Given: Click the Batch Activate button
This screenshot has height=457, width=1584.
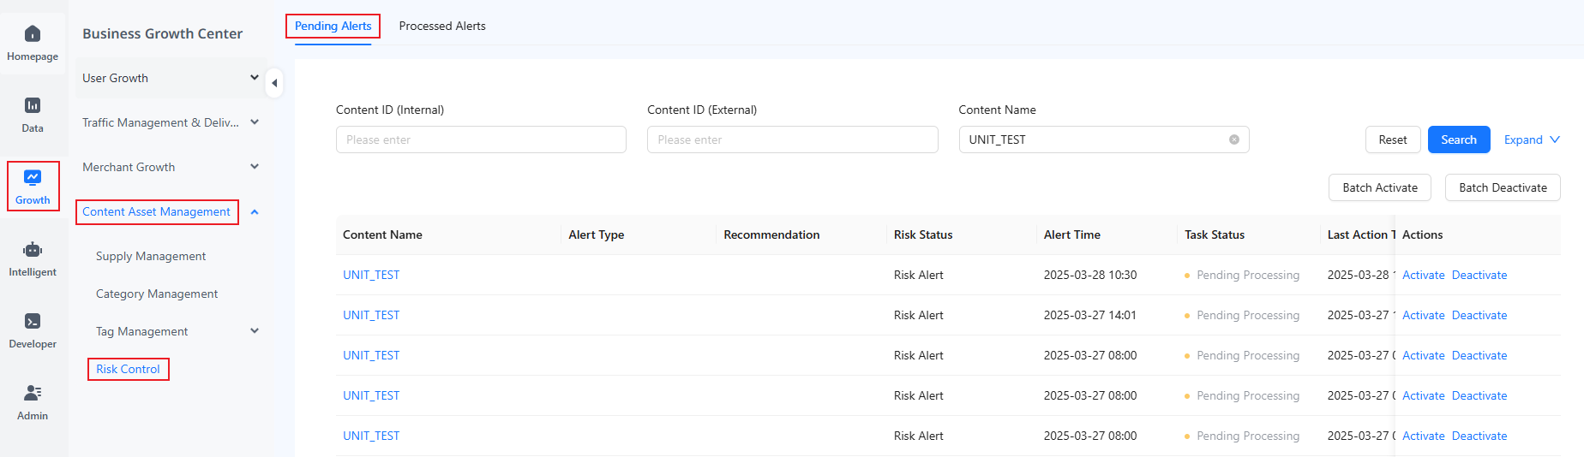Looking at the screenshot, I should (x=1380, y=187).
